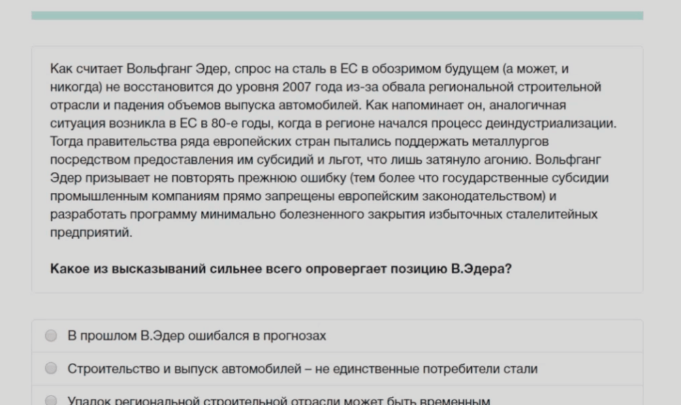Click the word "предприятий." ending the passage
The width and height of the screenshot is (681, 405).
91,232
